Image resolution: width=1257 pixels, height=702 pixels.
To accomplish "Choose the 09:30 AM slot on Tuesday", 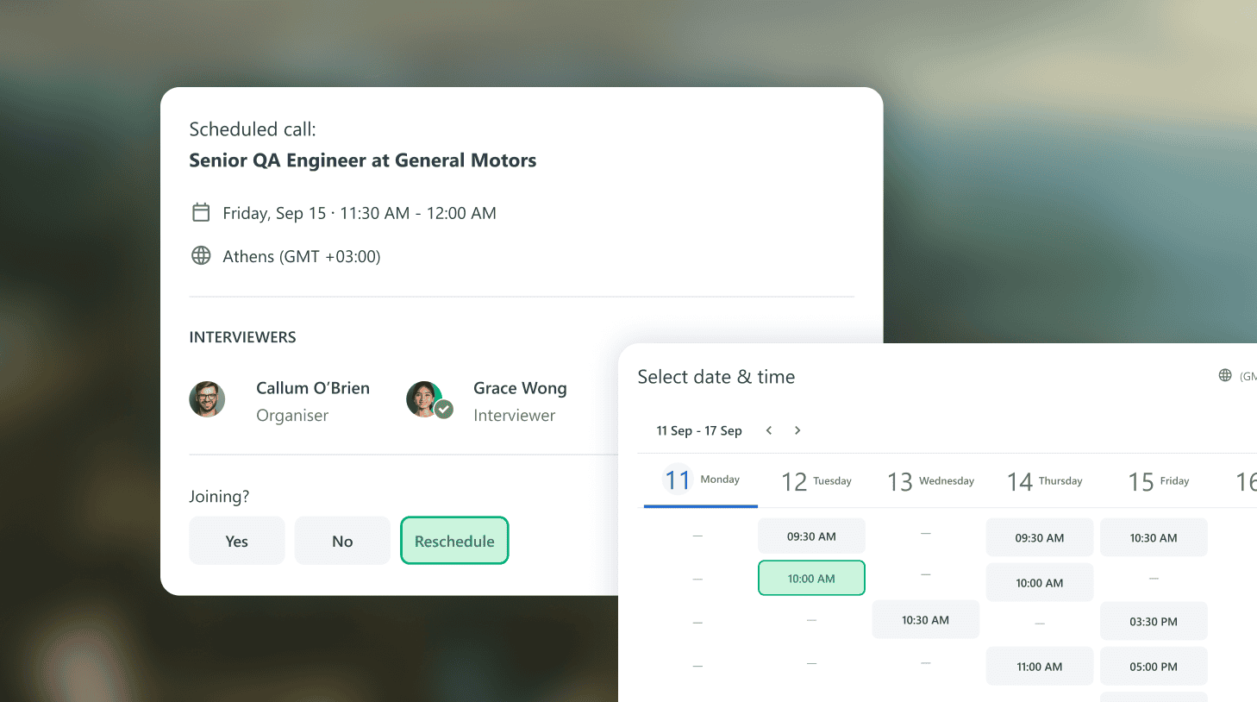I will (811, 536).
